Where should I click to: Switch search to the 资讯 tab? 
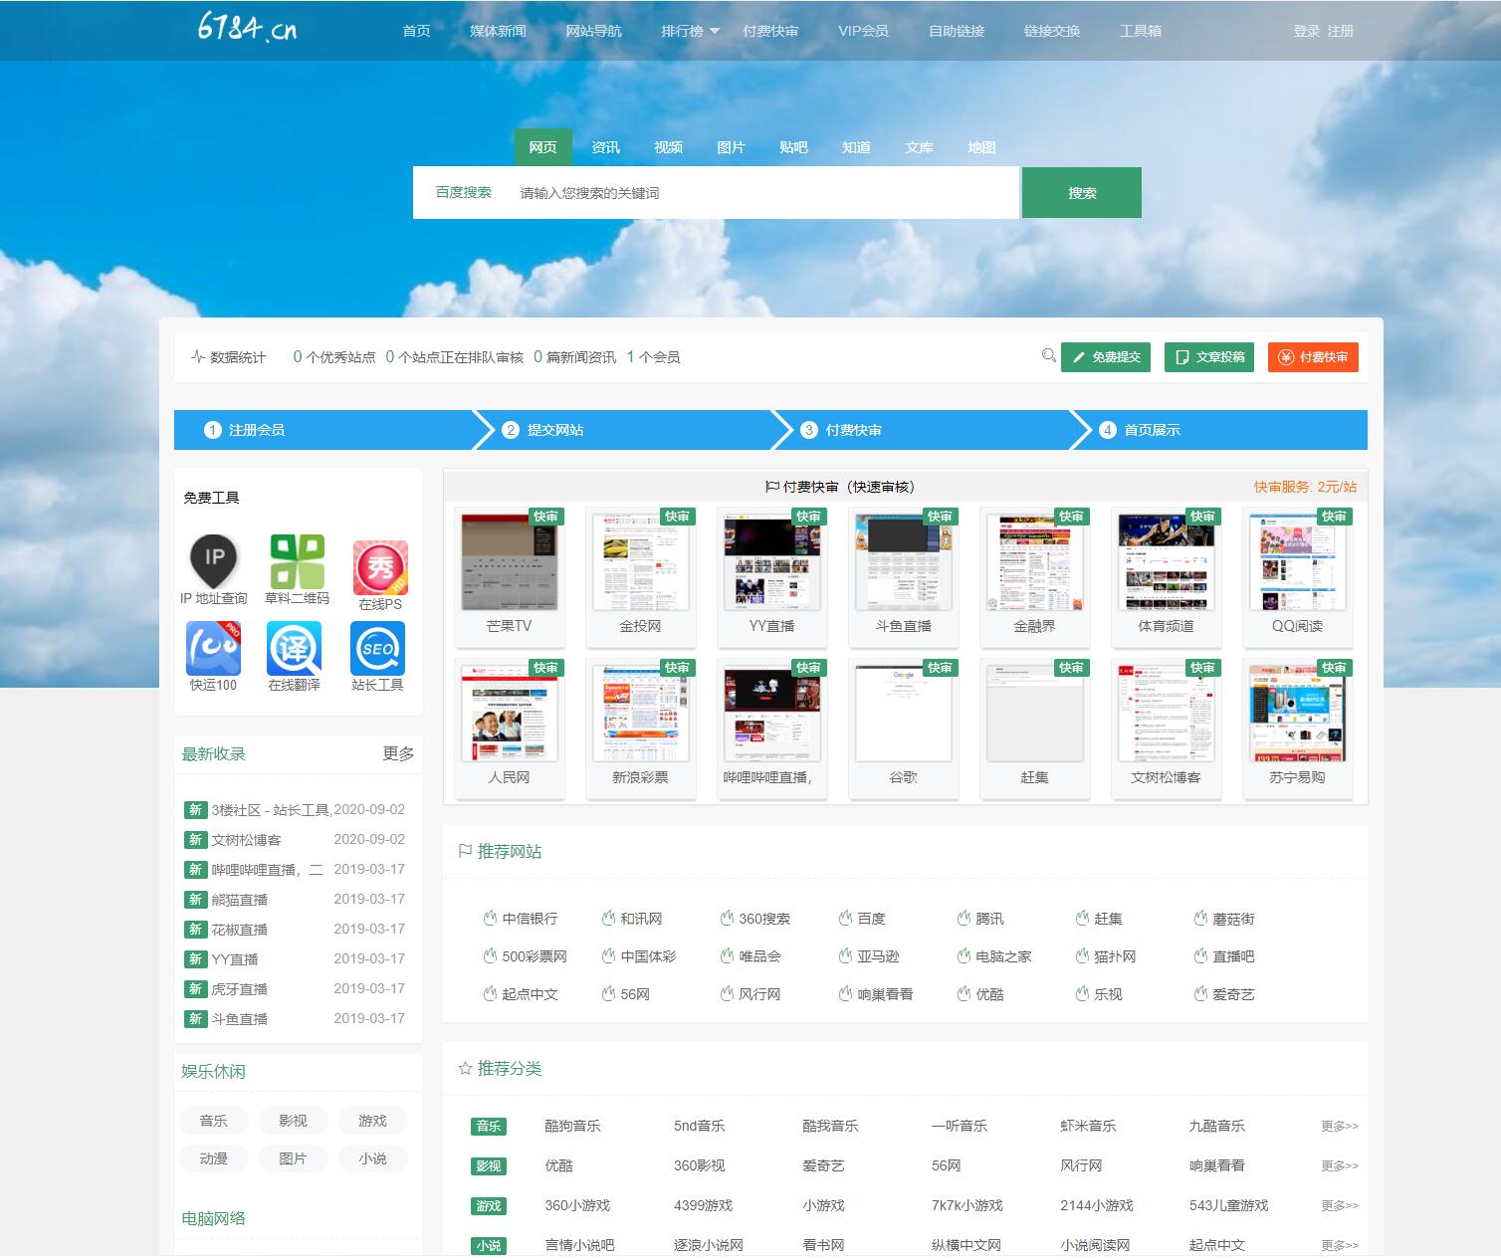605,147
